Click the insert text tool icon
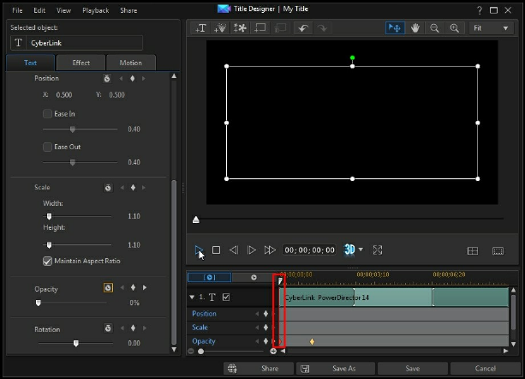The image size is (525, 379). 201,28
